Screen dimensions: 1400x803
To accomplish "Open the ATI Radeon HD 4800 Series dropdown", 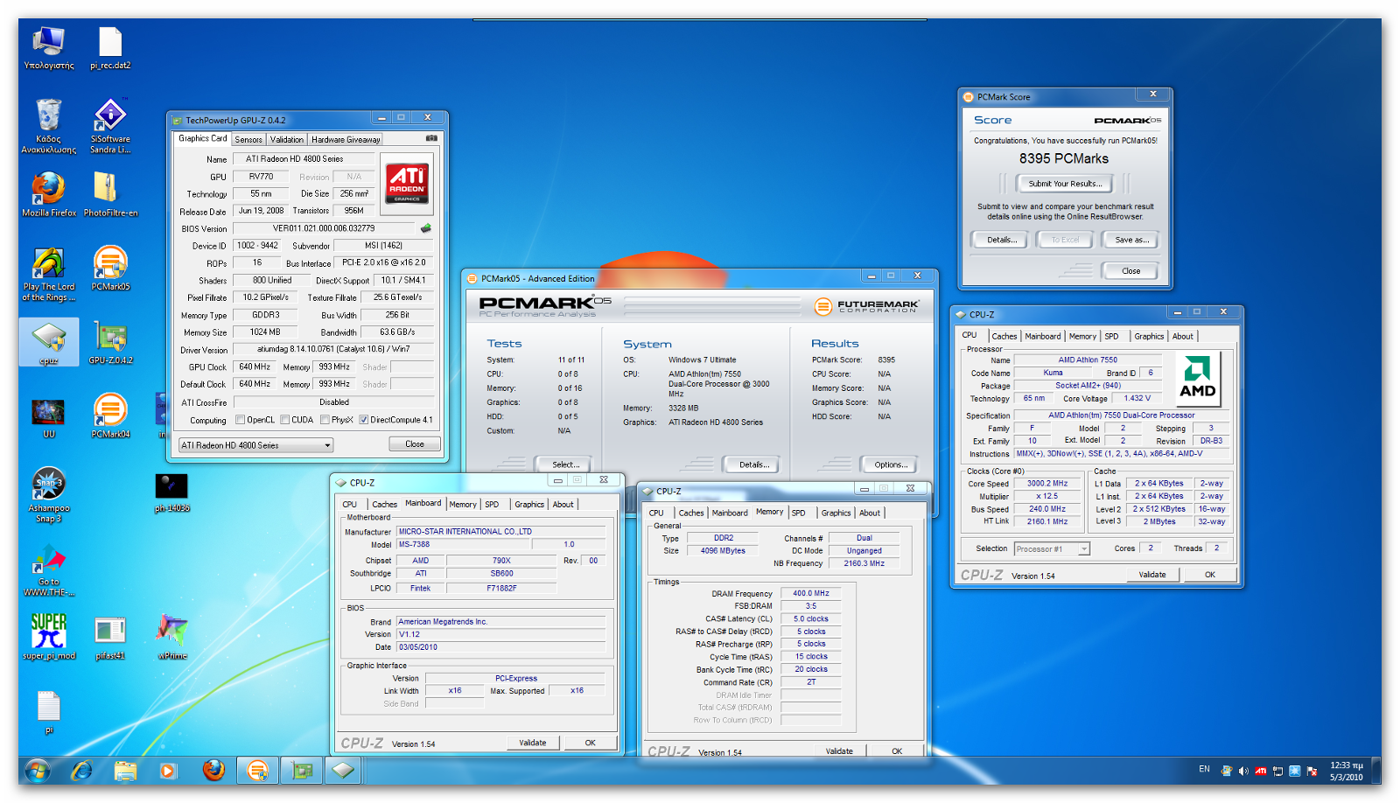I will pyautogui.click(x=256, y=445).
